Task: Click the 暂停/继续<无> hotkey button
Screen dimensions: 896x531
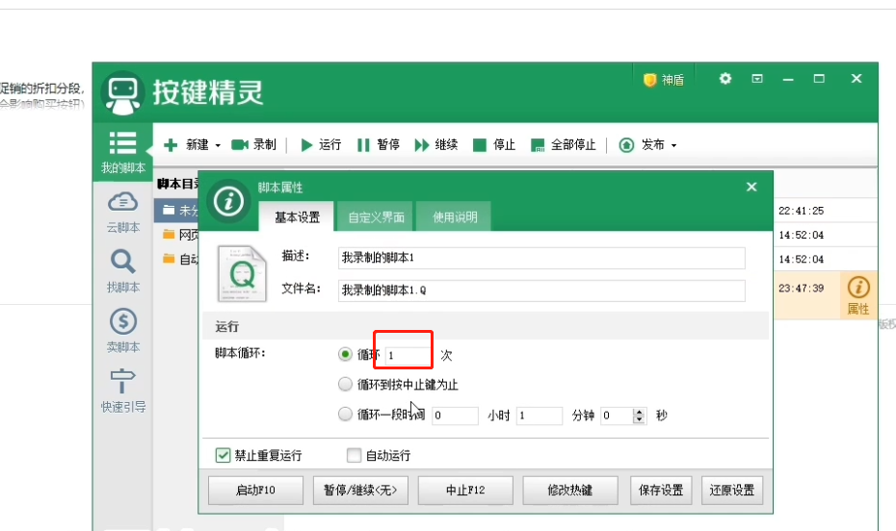Action: point(360,490)
